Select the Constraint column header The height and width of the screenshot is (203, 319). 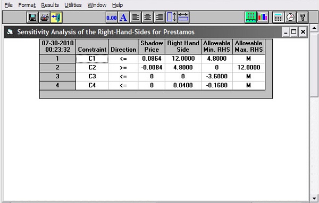pyautogui.click(x=92, y=47)
